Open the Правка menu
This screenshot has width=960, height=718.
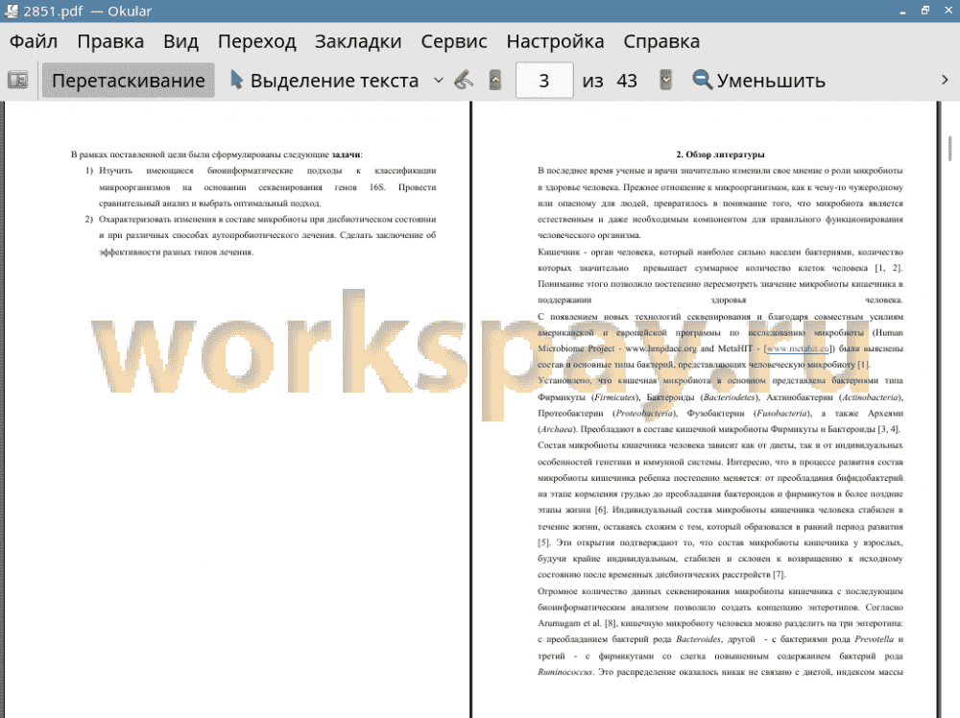point(110,41)
